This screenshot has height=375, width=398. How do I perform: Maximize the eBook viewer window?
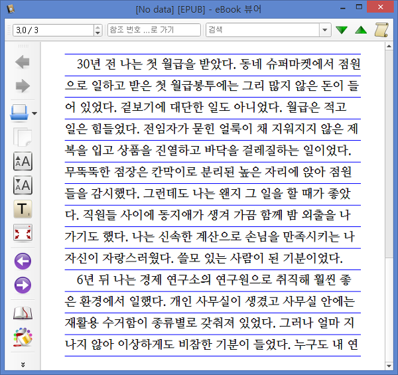coord(359,7)
